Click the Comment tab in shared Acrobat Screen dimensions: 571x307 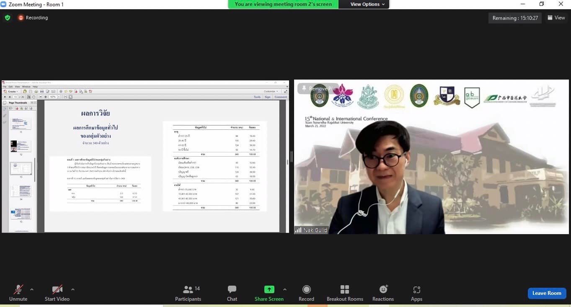tap(280, 97)
